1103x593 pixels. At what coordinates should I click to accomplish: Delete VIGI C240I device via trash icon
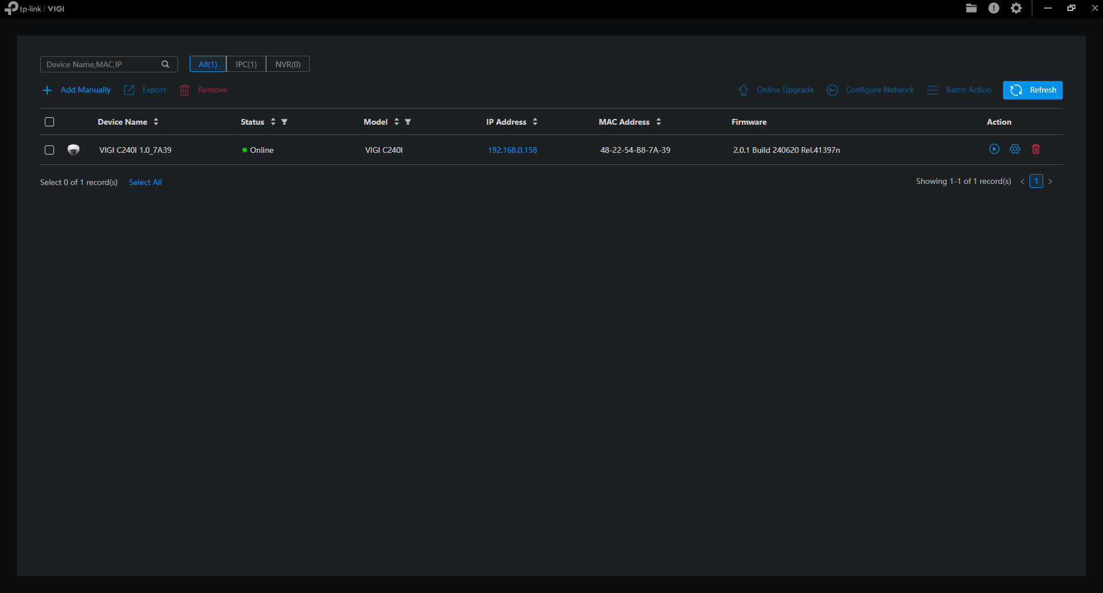[1036, 149]
